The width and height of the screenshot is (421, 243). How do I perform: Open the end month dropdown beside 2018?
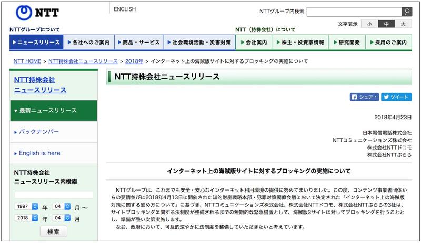(x=61, y=218)
